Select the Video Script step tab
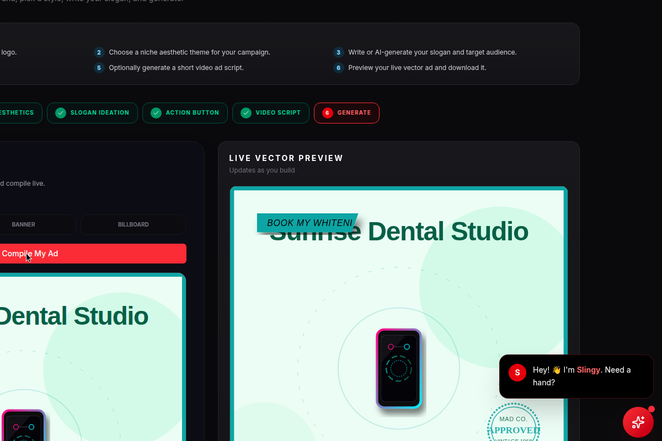This screenshot has width=662, height=441. click(271, 113)
